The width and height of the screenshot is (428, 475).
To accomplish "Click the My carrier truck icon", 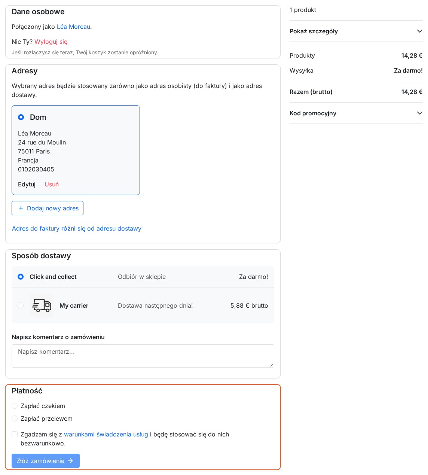I will (x=42, y=305).
